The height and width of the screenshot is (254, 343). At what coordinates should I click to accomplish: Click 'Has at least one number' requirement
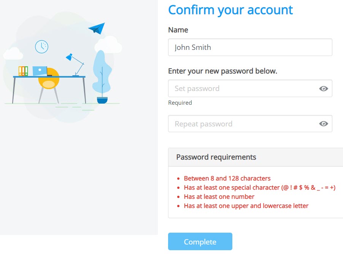(x=219, y=197)
